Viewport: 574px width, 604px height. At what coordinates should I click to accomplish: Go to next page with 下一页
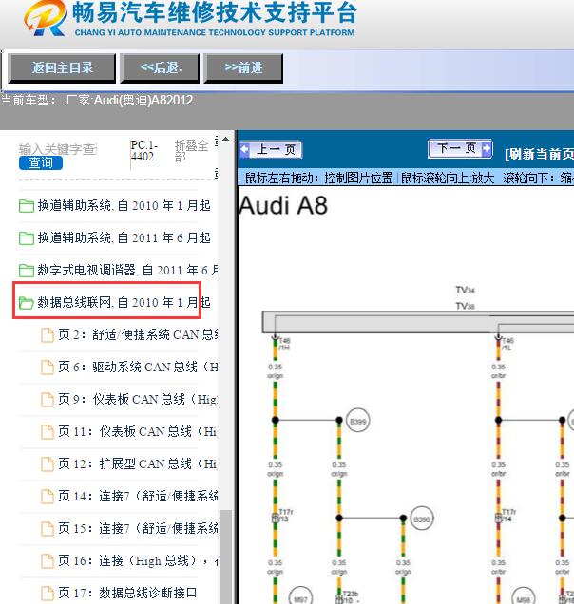pyautogui.click(x=460, y=148)
